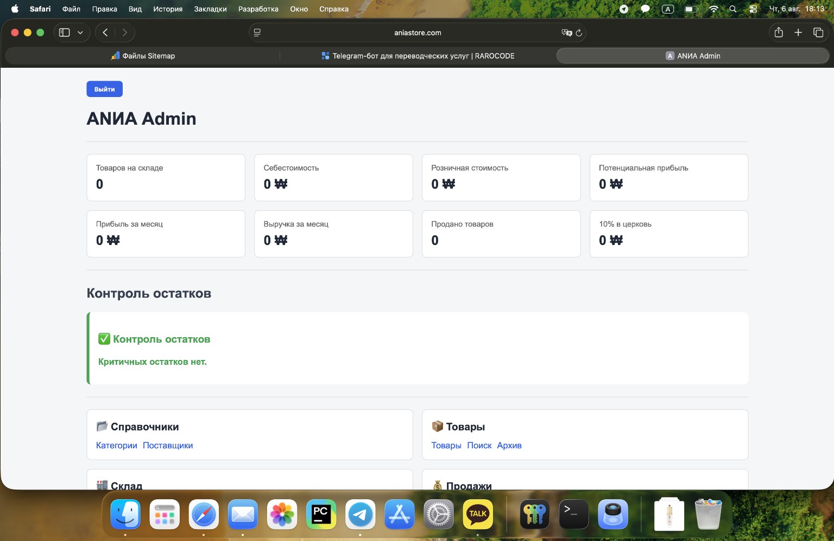Image resolution: width=834 pixels, height=541 pixels.
Task: Switch to the Файлы Sitemap tab
Action: [x=143, y=56]
